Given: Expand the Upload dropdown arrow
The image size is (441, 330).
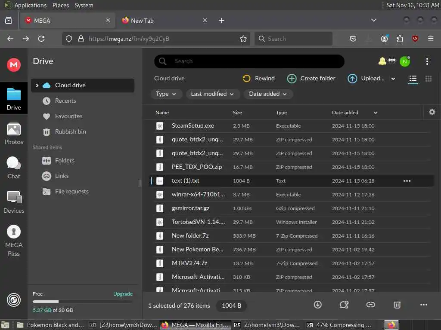Looking at the screenshot, I should (x=393, y=79).
